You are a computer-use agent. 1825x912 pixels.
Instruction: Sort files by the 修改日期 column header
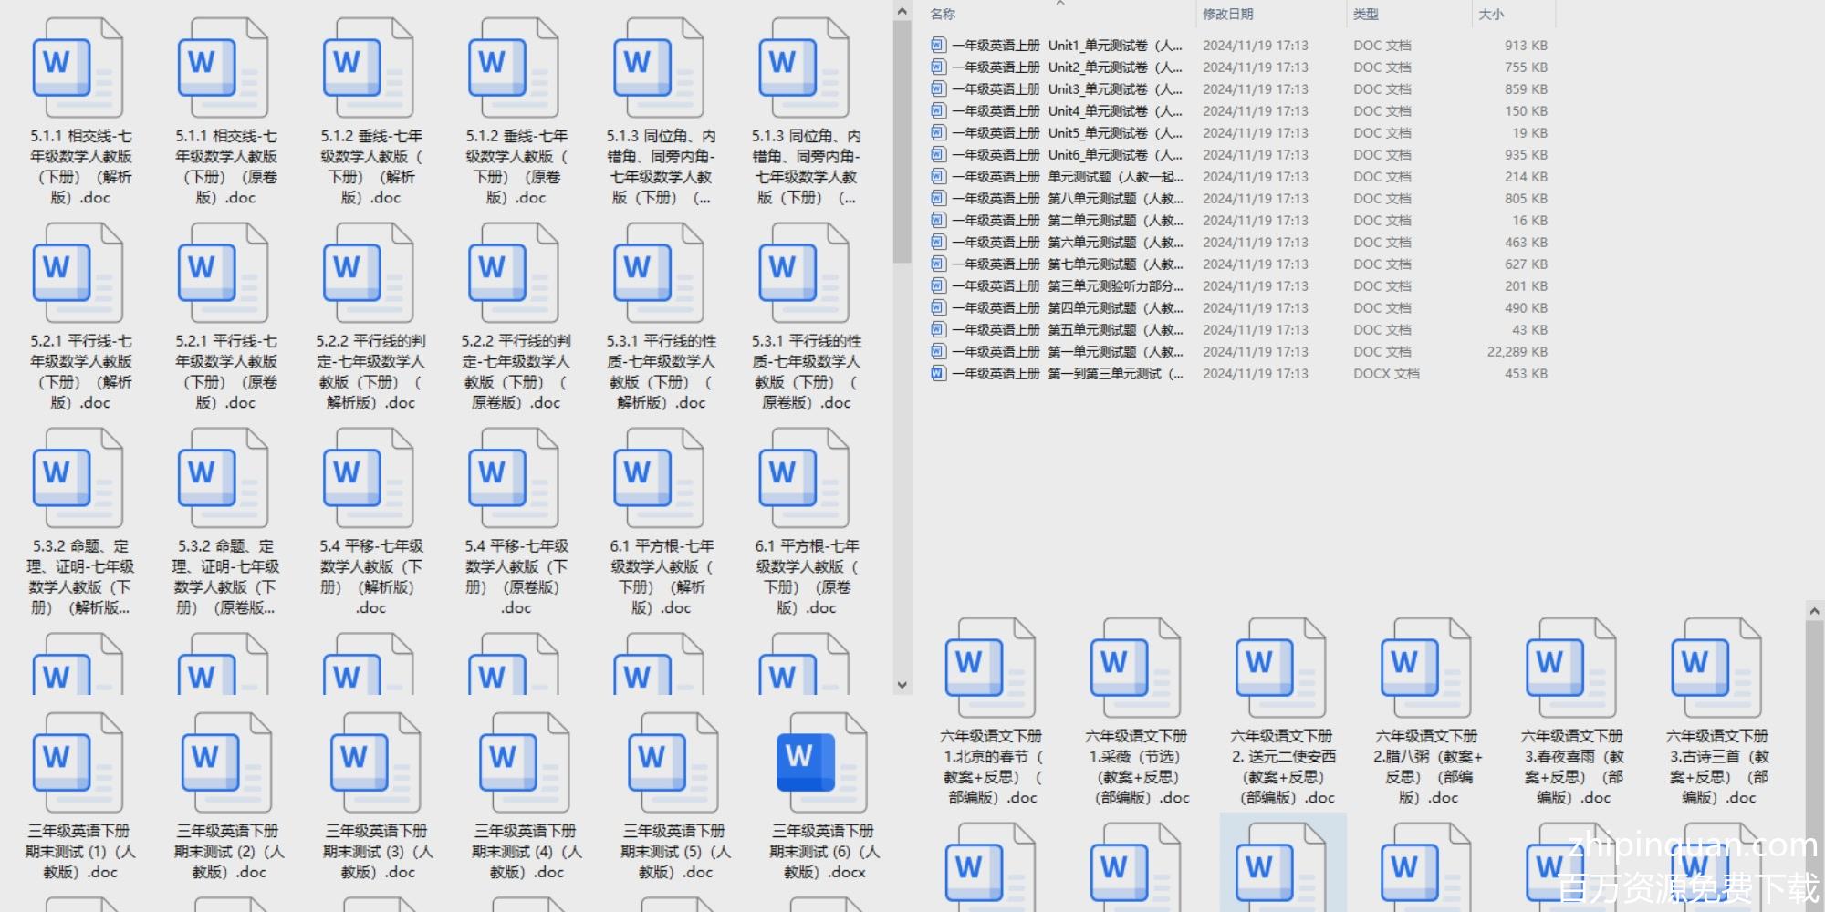1227,15
